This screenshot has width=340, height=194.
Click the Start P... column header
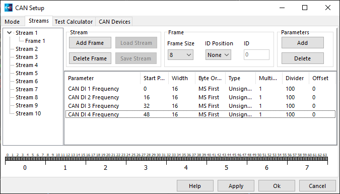[x=154, y=78]
